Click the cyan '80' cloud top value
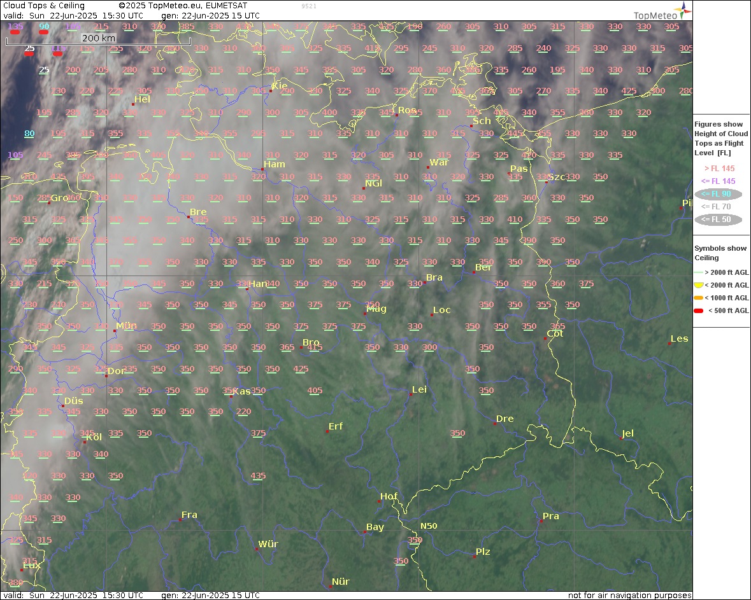Viewport: 751px width, 600px height. click(x=30, y=134)
